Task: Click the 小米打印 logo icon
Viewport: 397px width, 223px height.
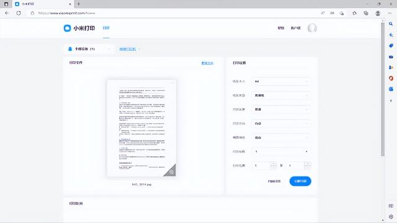Action: click(67, 28)
